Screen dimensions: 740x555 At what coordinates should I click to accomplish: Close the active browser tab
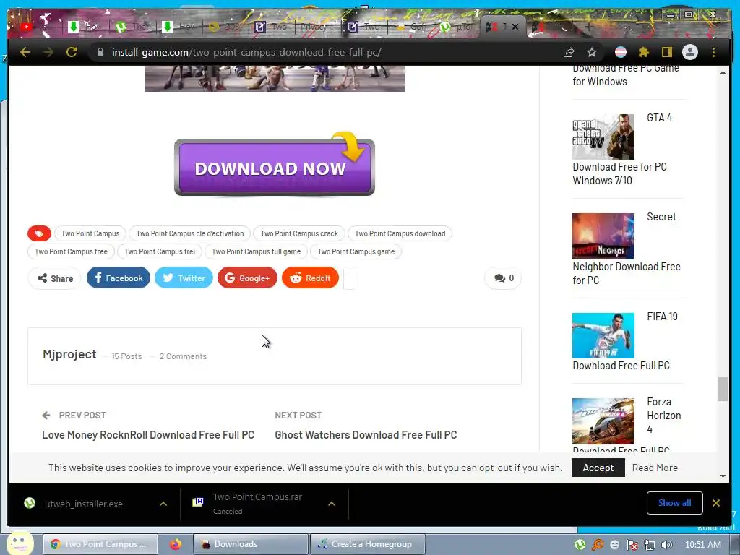[515, 27]
